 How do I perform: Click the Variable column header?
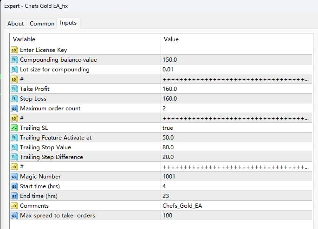(x=24, y=39)
